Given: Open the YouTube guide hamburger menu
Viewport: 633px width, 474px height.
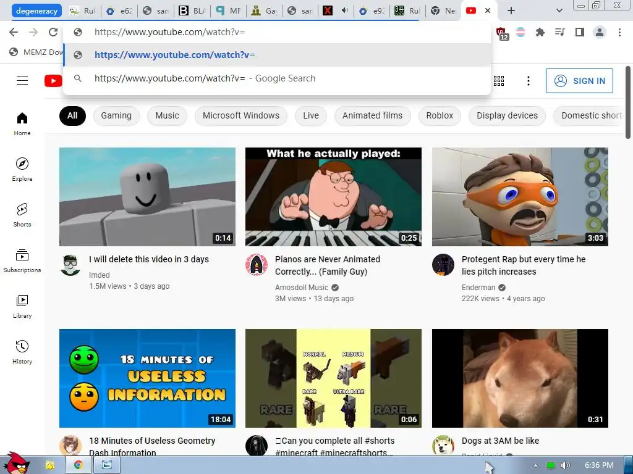Looking at the screenshot, I should coord(22,81).
